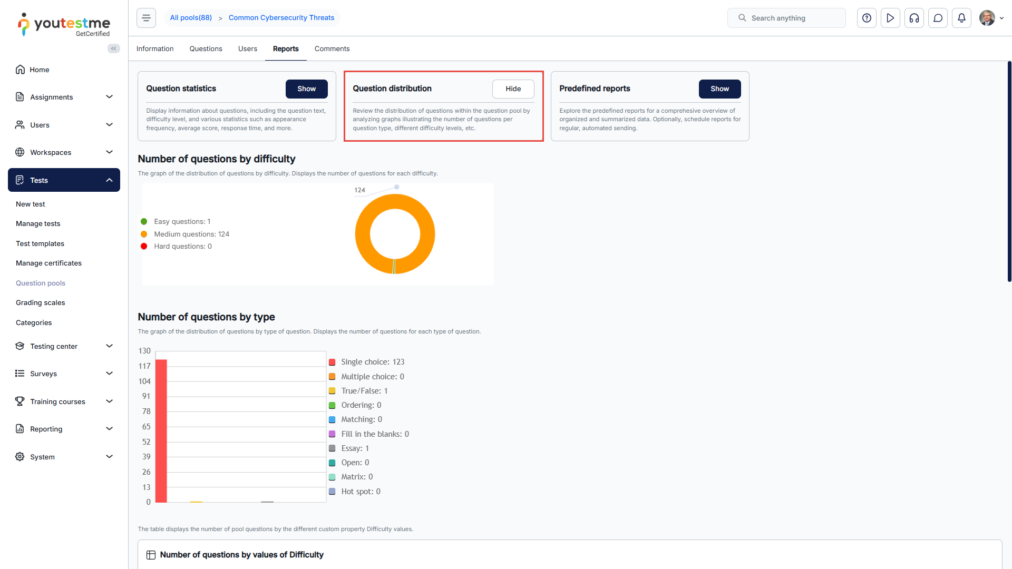Toggle the Single choice legend entry
The image size is (1012, 569).
372,362
